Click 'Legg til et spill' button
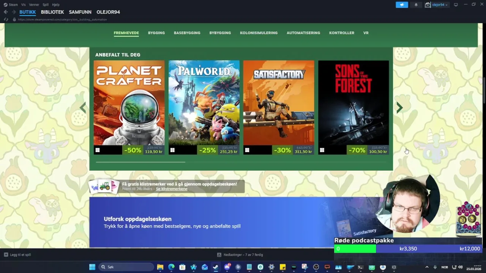Screen dimensions: 486x273 [17, 255]
